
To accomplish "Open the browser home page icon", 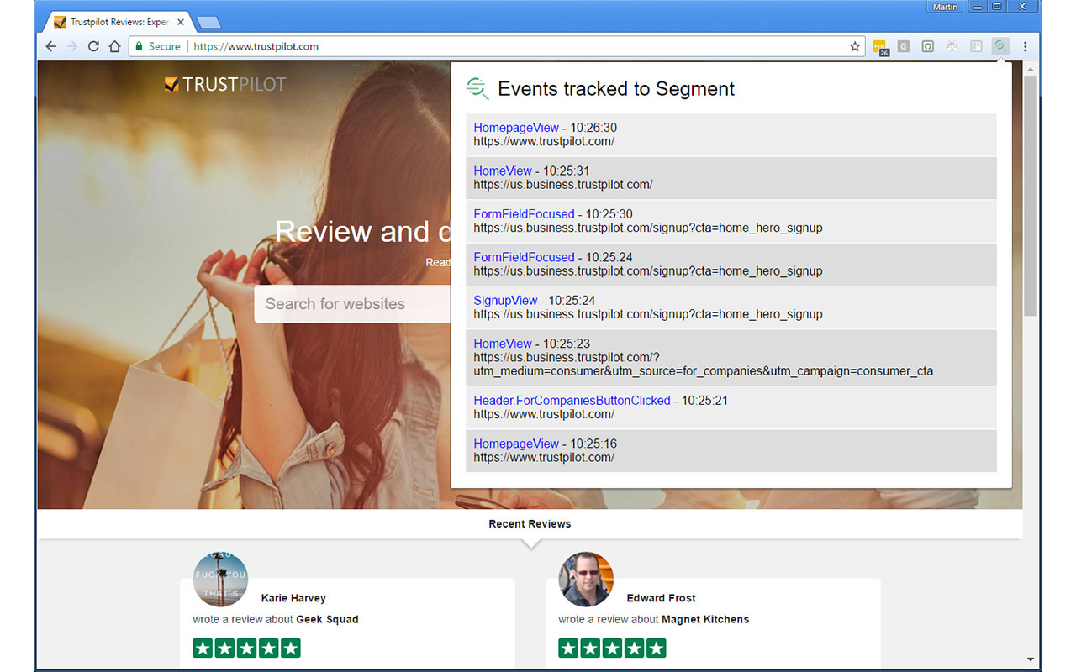I will pos(113,46).
